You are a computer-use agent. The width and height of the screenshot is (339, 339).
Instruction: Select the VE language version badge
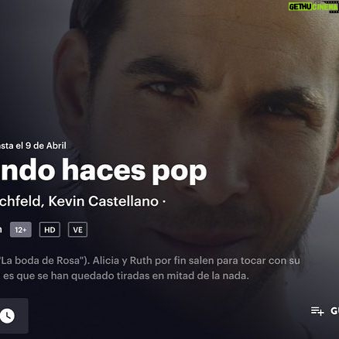pyautogui.click(x=77, y=230)
